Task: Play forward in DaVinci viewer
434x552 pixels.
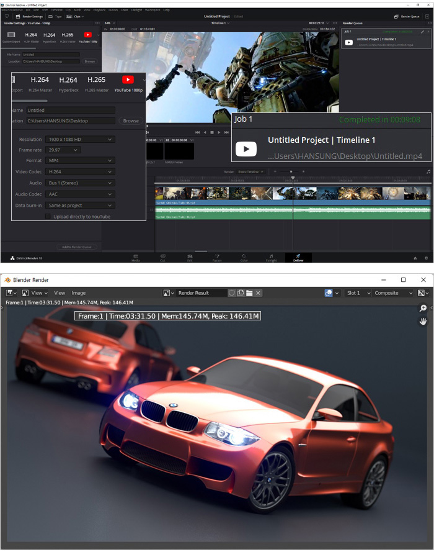Action: 219,132
